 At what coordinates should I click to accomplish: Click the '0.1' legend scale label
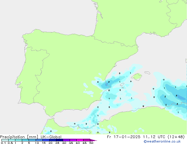click(3, 143)
